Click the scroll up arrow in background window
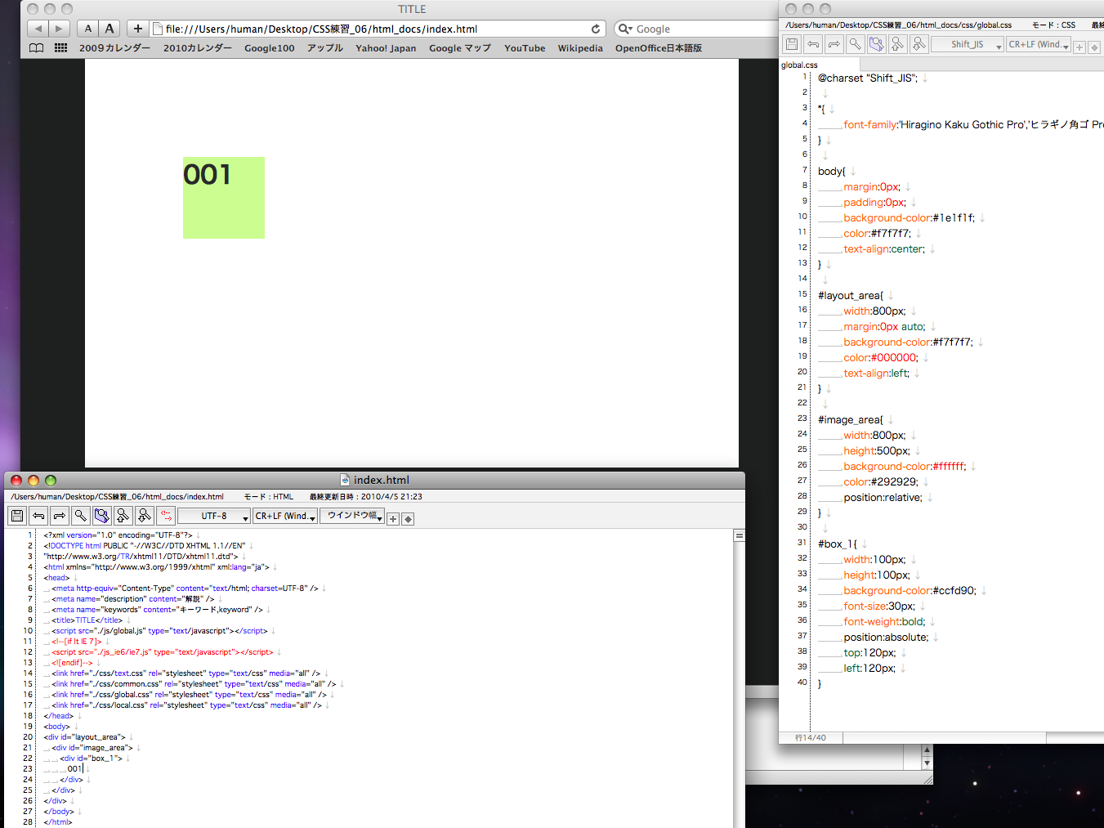Viewport: 1104px width, 828px height. (927, 750)
